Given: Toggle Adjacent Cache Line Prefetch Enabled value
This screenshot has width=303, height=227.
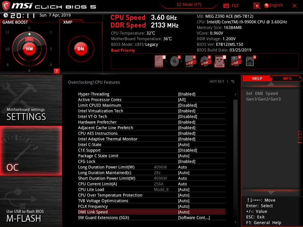Looking at the screenshot, I should point(187,128).
